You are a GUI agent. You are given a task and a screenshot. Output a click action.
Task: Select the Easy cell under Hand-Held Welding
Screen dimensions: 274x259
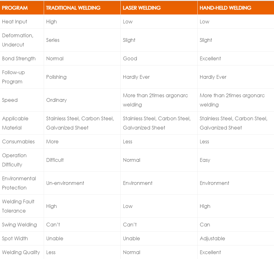point(205,160)
